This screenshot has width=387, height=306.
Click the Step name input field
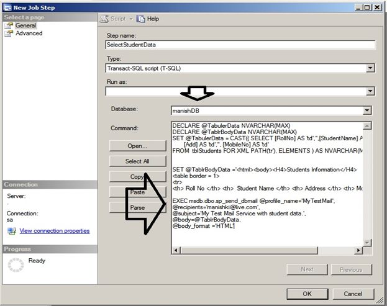tap(240, 45)
